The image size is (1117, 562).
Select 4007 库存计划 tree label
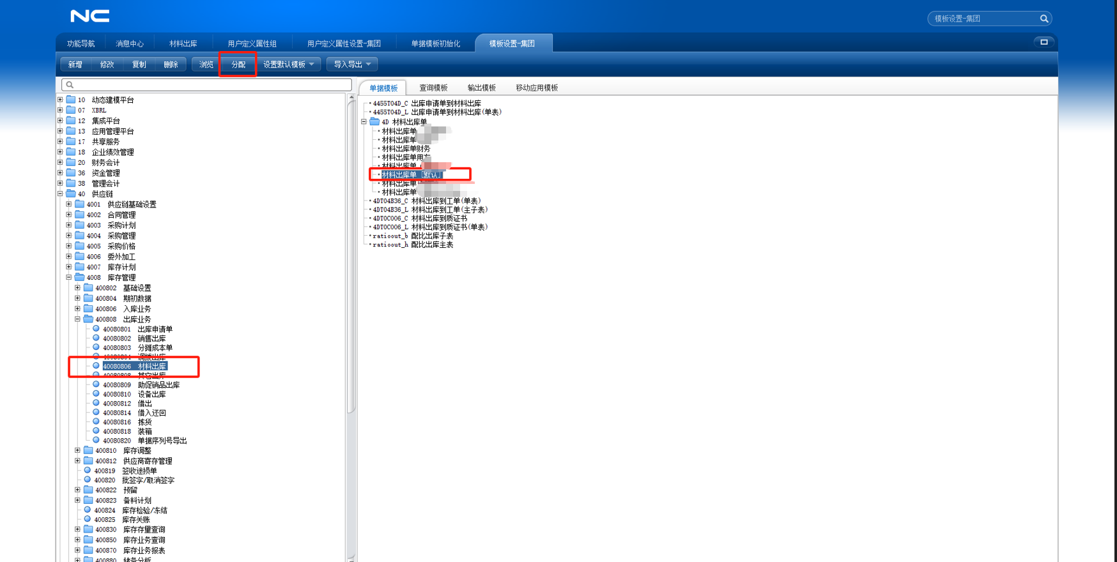click(x=111, y=267)
